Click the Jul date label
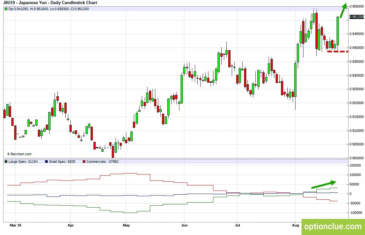365x235 pixels. click(237, 225)
